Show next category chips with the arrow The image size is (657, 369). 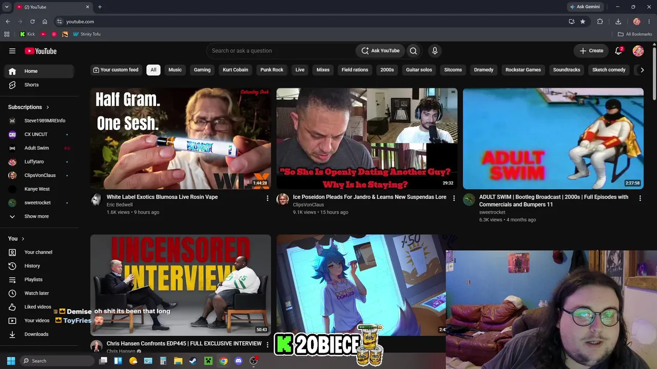point(642,70)
